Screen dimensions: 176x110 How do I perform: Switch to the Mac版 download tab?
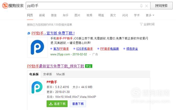[x=61, y=74]
